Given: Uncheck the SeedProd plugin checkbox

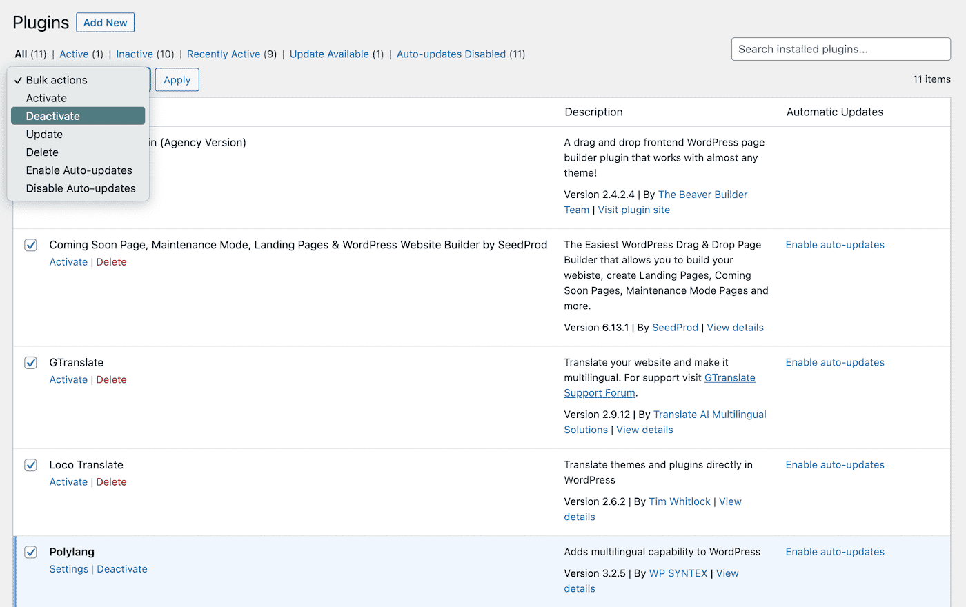Looking at the screenshot, I should tap(30, 245).
